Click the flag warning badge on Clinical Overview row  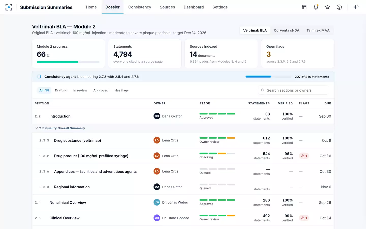coord(304,218)
